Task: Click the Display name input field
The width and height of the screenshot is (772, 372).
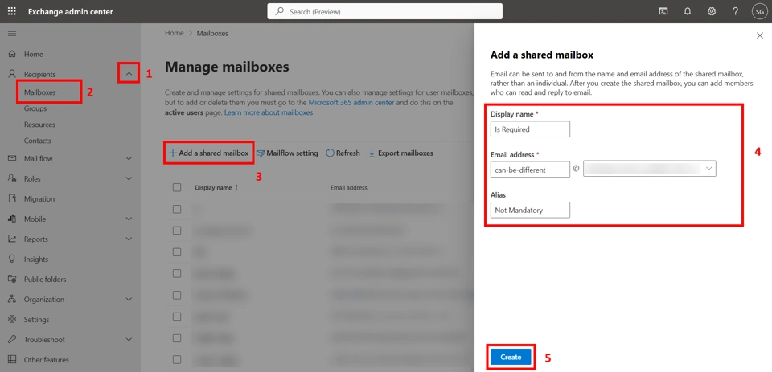Action: (530, 129)
